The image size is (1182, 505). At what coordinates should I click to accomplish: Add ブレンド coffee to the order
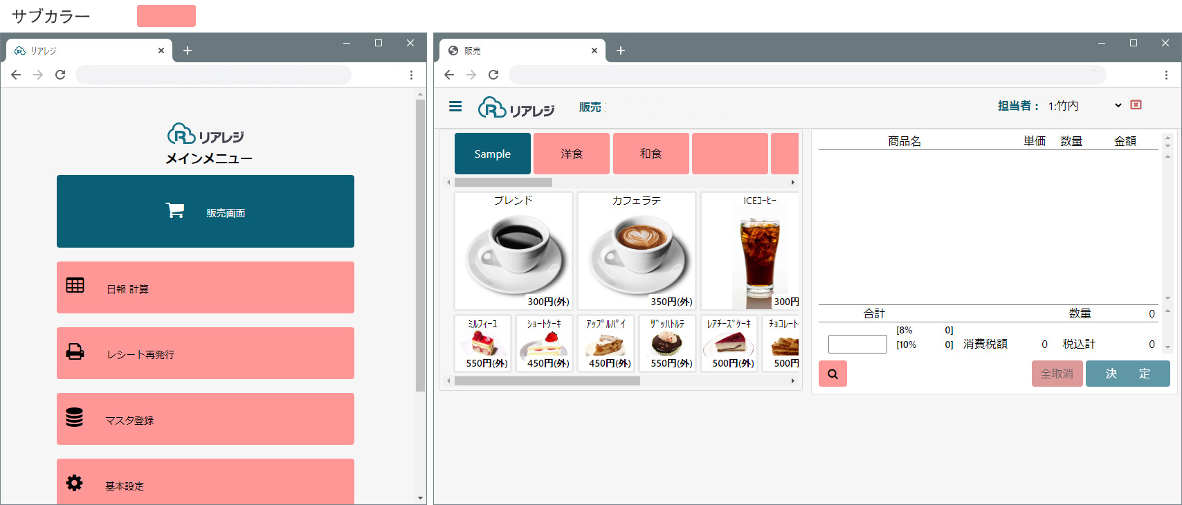[513, 251]
